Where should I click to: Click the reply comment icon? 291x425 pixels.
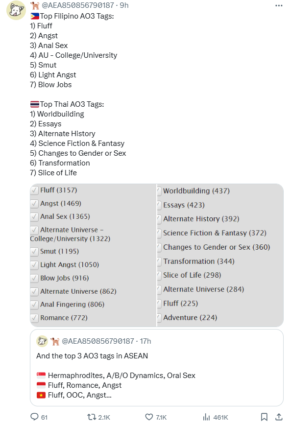click(34, 417)
